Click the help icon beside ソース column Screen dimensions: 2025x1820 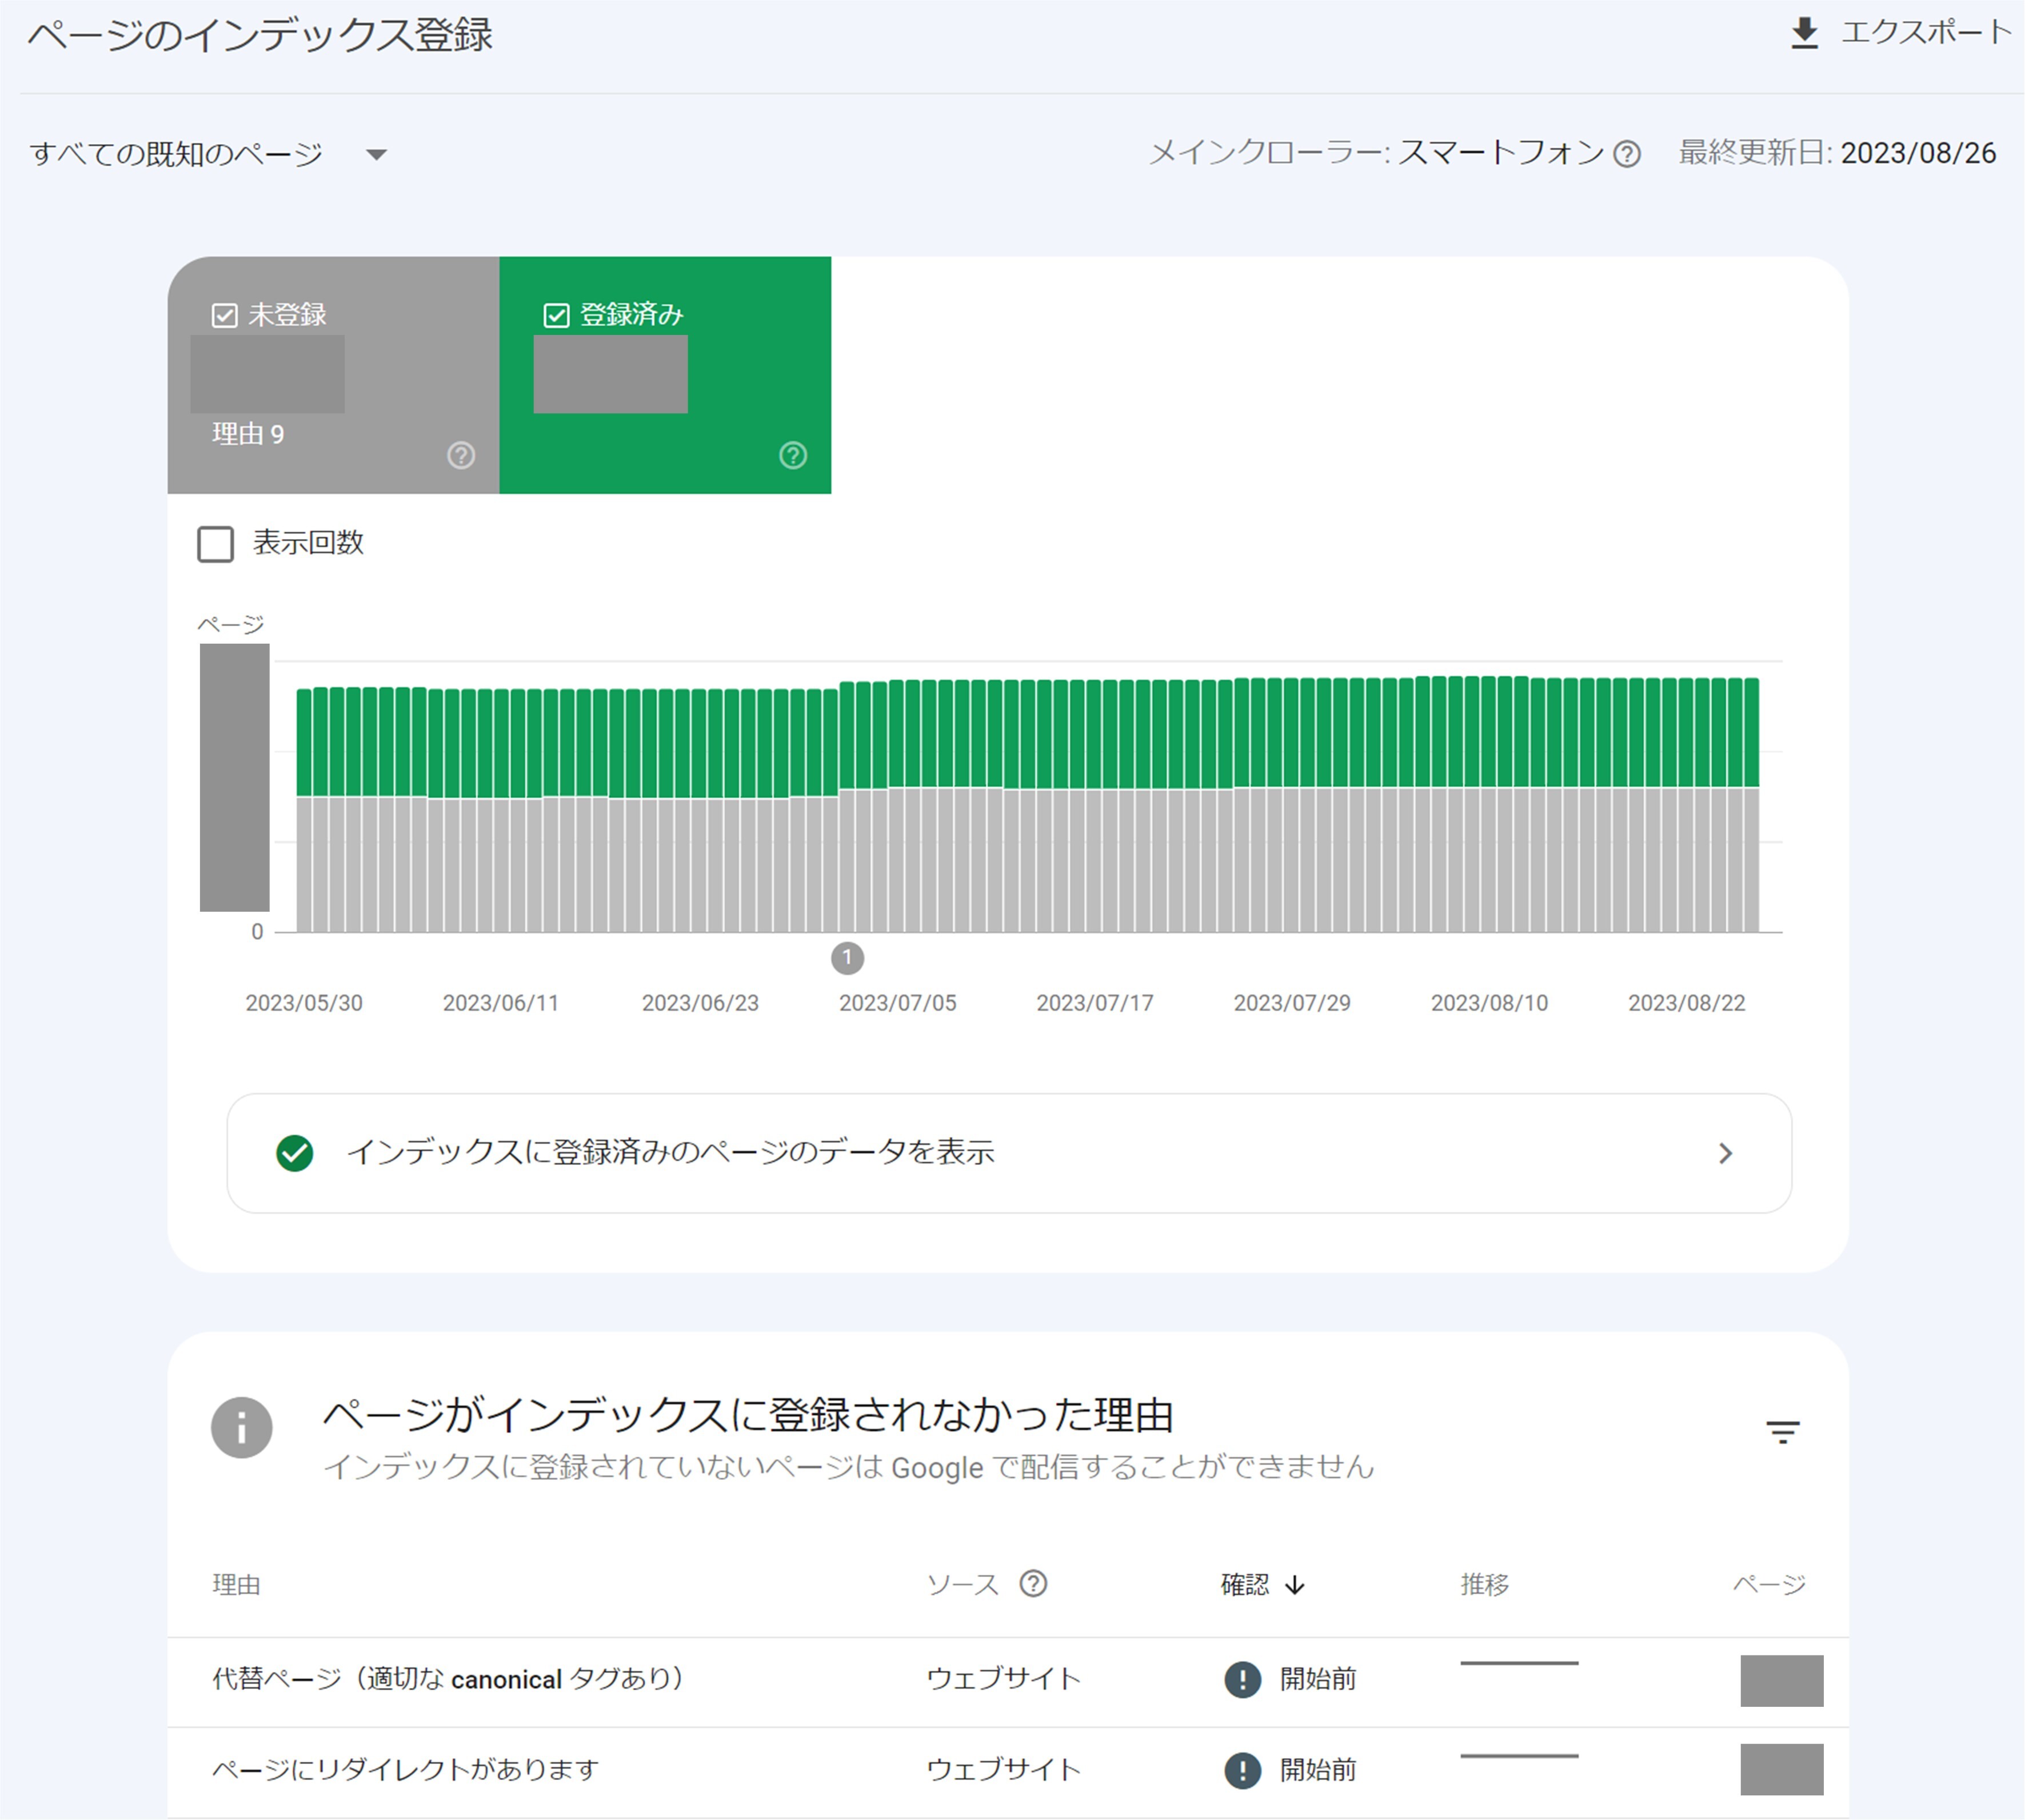(x=1034, y=1583)
